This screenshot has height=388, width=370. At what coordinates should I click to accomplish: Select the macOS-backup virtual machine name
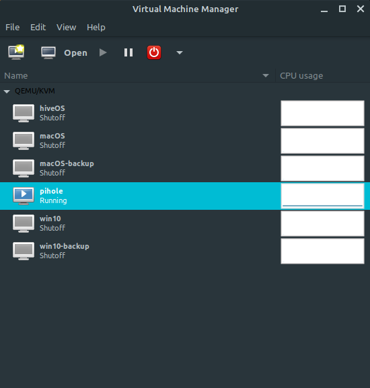tap(67, 164)
